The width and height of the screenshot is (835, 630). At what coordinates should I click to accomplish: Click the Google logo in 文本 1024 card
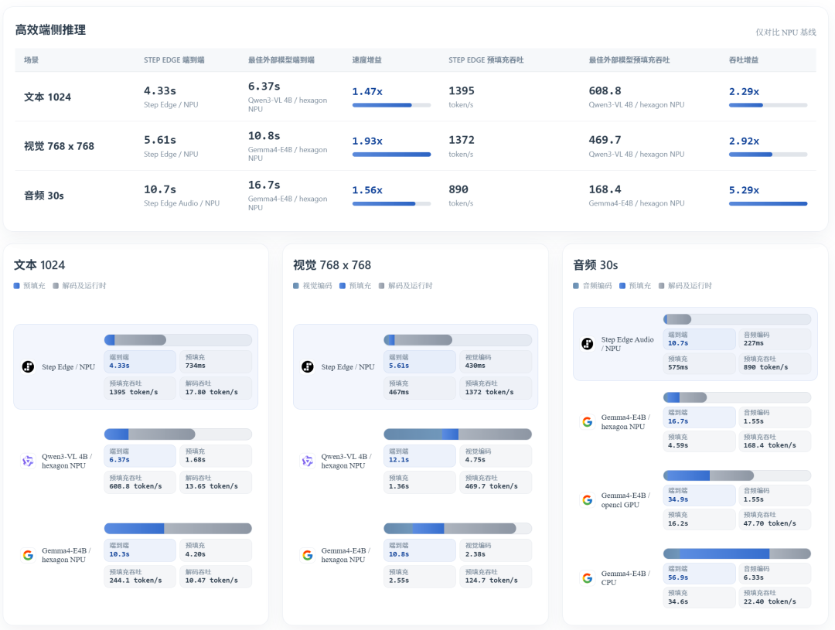tap(29, 555)
